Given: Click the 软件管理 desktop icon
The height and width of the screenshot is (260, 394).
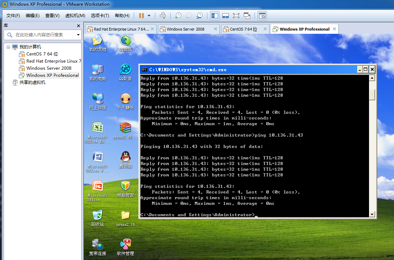Looking at the screenshot, I should [x=125, y=247].
